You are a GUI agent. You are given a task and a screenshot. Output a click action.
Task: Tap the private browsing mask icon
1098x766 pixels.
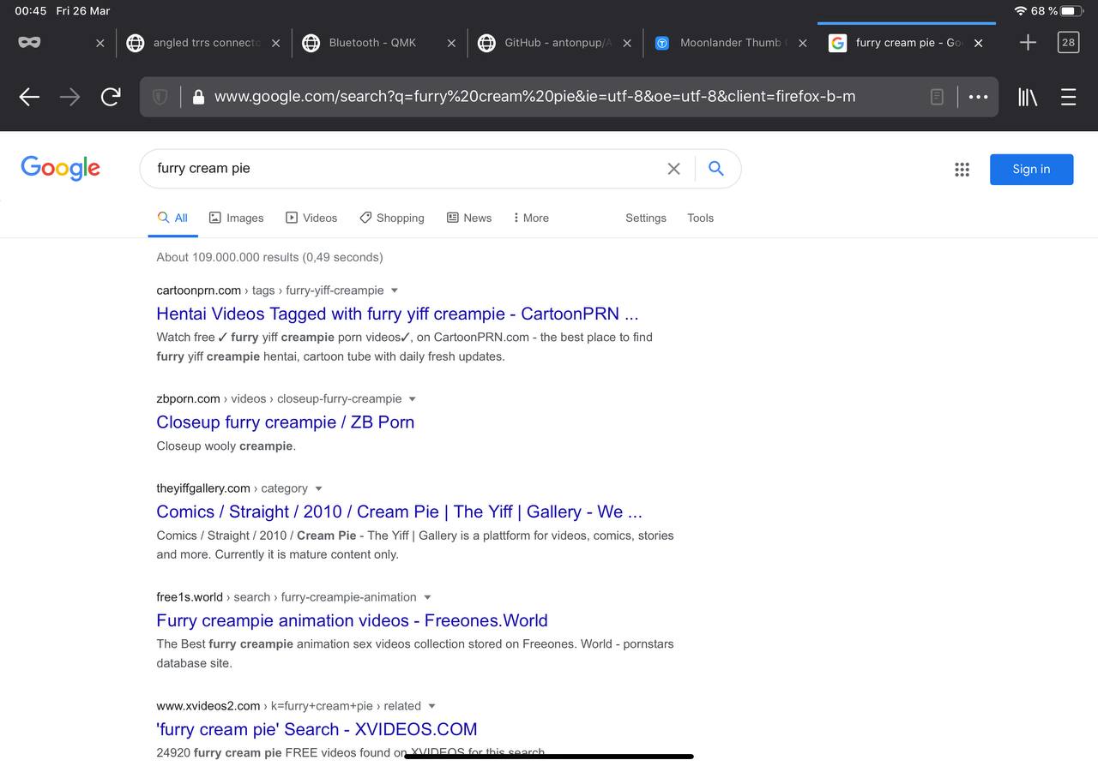click(x=29, y=42)
